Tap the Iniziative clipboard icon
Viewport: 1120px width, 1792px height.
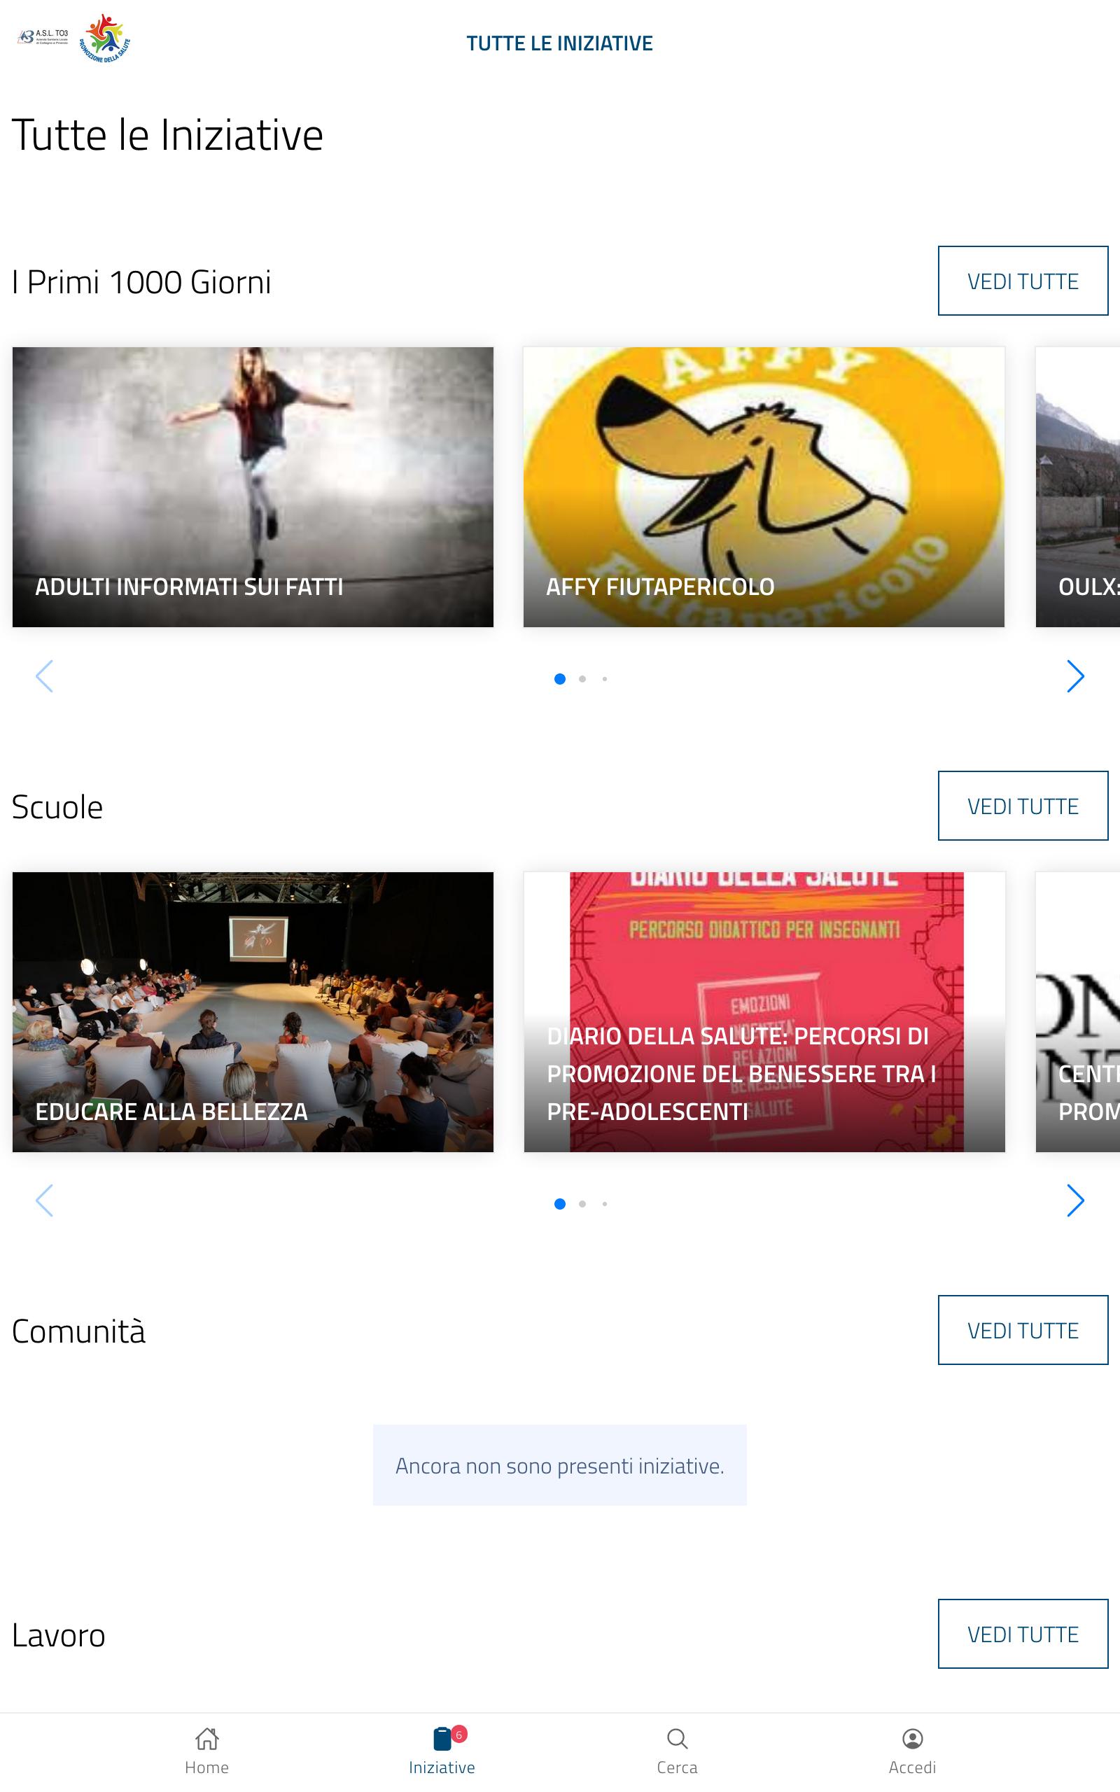point(442,1738)
